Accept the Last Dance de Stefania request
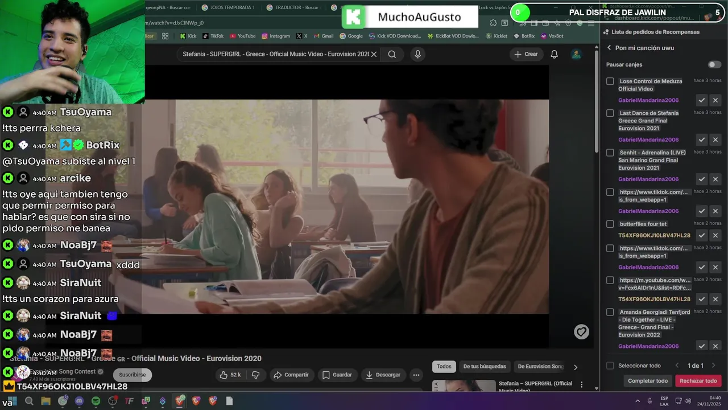The width and height of the screenshot is (728, 410). click(x=702, y=140)
